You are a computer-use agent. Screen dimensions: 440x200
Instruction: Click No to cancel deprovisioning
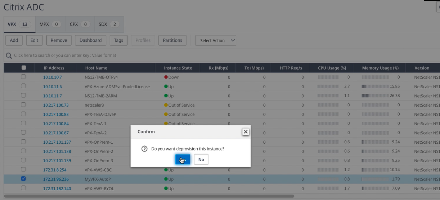pos(201,159)
